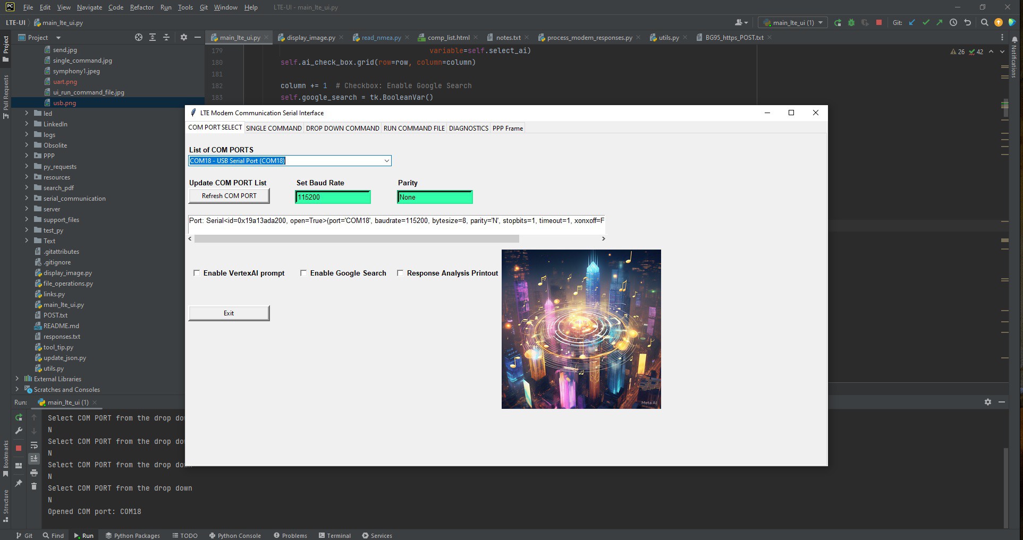Viewport: 1023px width, 540px height.
Task: Click the Exit button
Action: (x=229, y=313)
